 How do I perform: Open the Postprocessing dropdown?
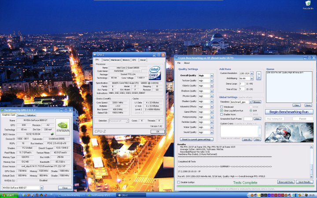click(212, 117)
